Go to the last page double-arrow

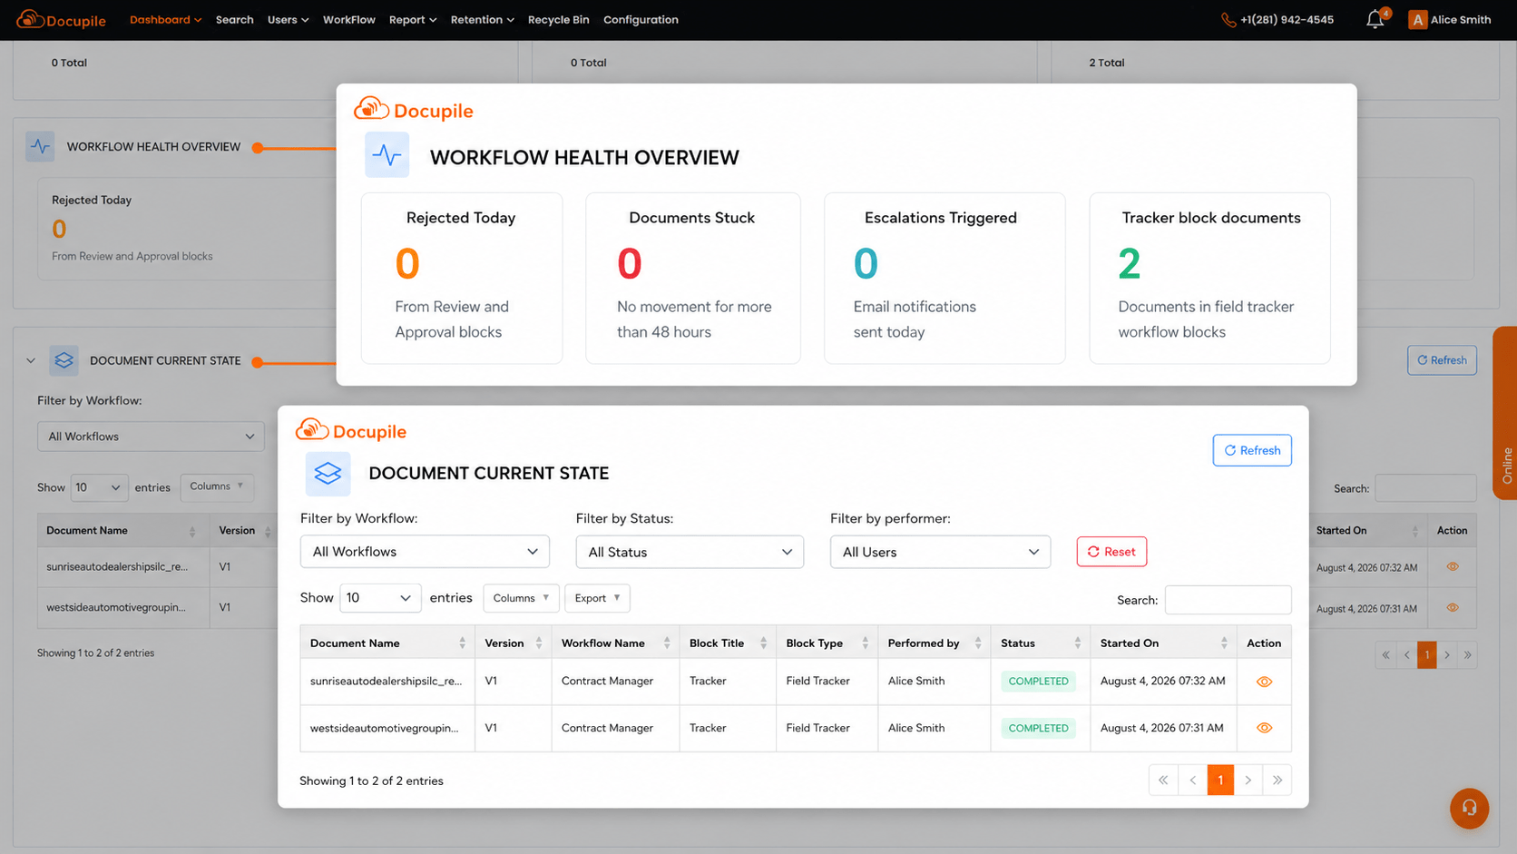(1277, 780)
